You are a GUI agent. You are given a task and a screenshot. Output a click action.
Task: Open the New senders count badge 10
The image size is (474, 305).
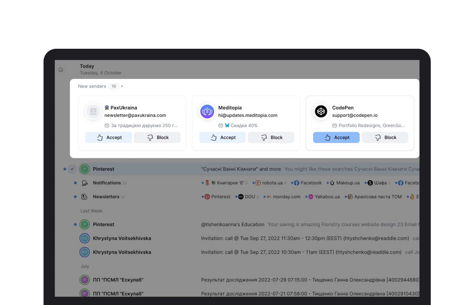114,86
